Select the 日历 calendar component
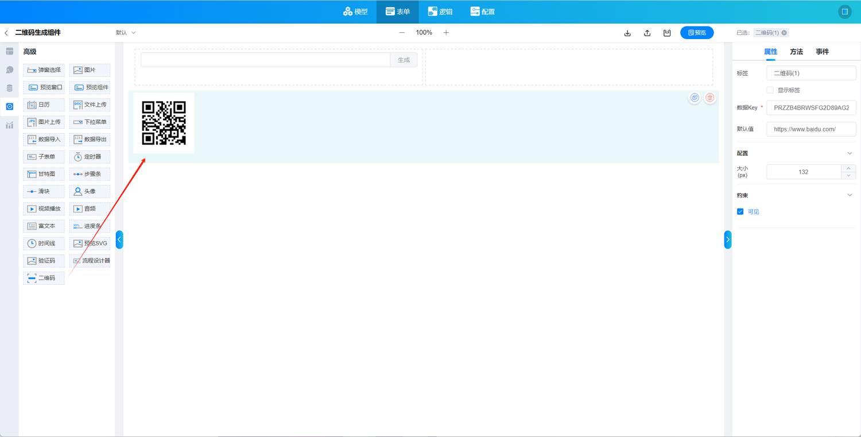This screenshot has height=437, width=861. [44, 105]
